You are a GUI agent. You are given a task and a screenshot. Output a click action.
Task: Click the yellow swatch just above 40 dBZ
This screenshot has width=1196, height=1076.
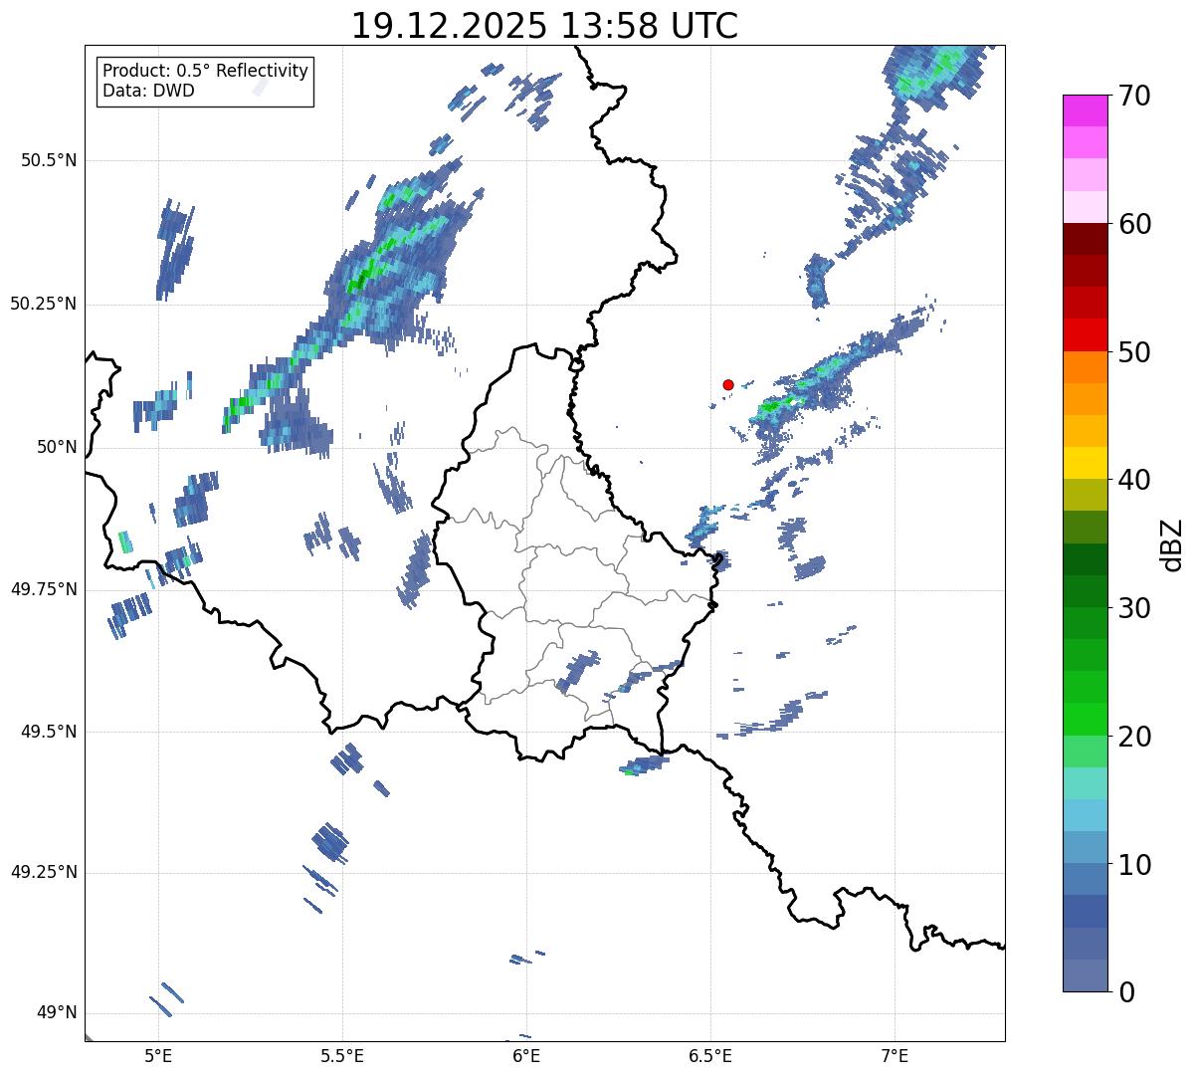[x=1086, y=464]
